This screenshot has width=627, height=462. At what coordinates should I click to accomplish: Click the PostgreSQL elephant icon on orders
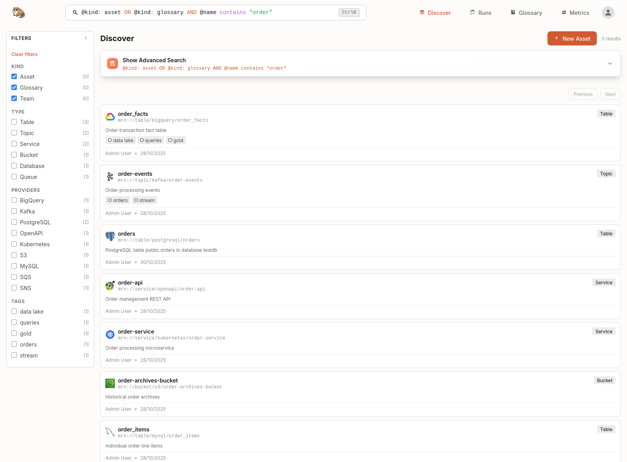tap(110, 236)
